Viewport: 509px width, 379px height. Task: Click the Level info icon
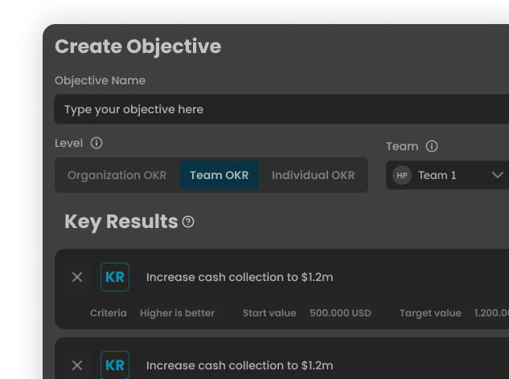point(96,143)
